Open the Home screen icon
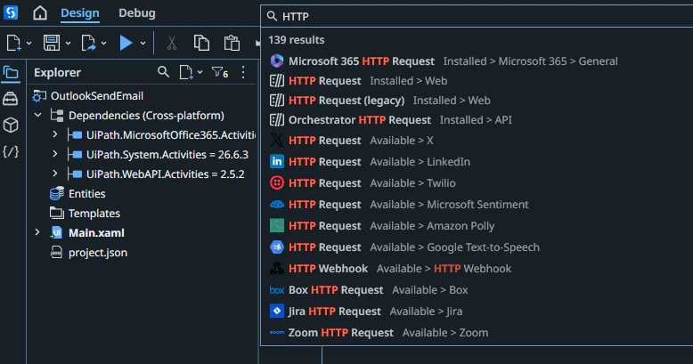This screenshot has width=693, height=364. point(40,12)
